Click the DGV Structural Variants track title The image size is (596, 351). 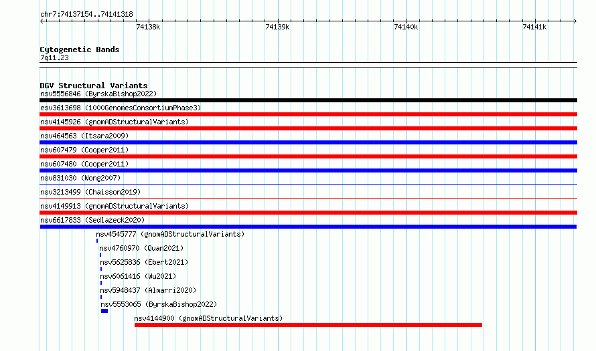94,86
